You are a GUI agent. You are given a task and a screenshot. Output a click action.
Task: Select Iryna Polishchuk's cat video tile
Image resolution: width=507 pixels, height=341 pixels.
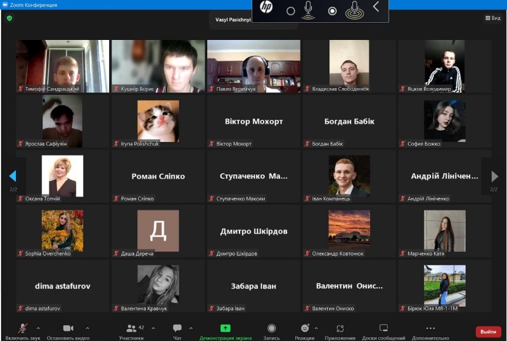pos(158,120)
